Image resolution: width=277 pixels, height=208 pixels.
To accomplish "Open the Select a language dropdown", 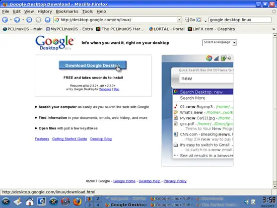I will (219, 42).
